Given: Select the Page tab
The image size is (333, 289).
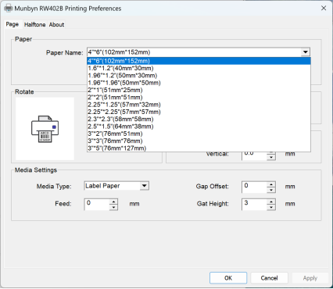Looking at the screenshot, I should coord(13,24).
